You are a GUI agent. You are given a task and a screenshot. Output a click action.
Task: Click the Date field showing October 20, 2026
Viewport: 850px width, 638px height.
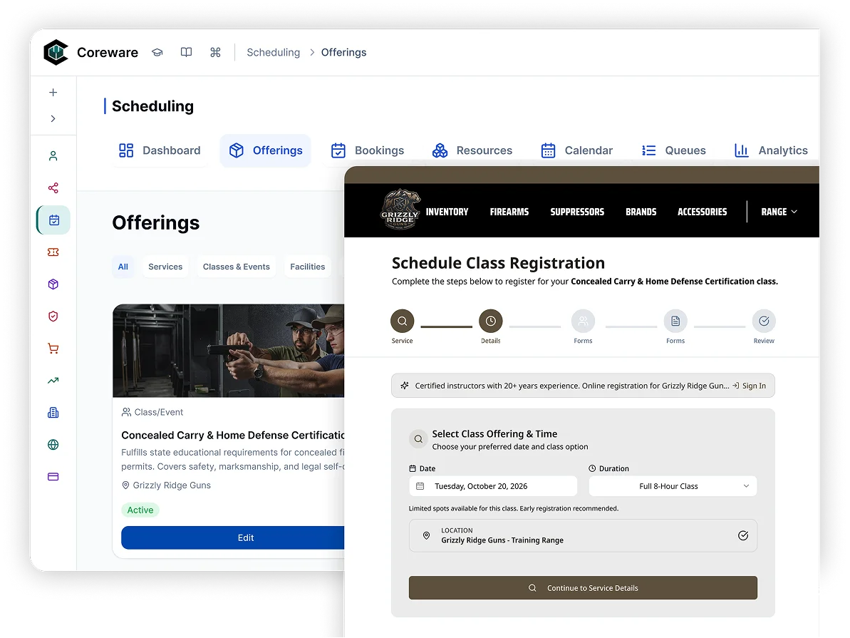pyautogui.click(x=493, y=486)
